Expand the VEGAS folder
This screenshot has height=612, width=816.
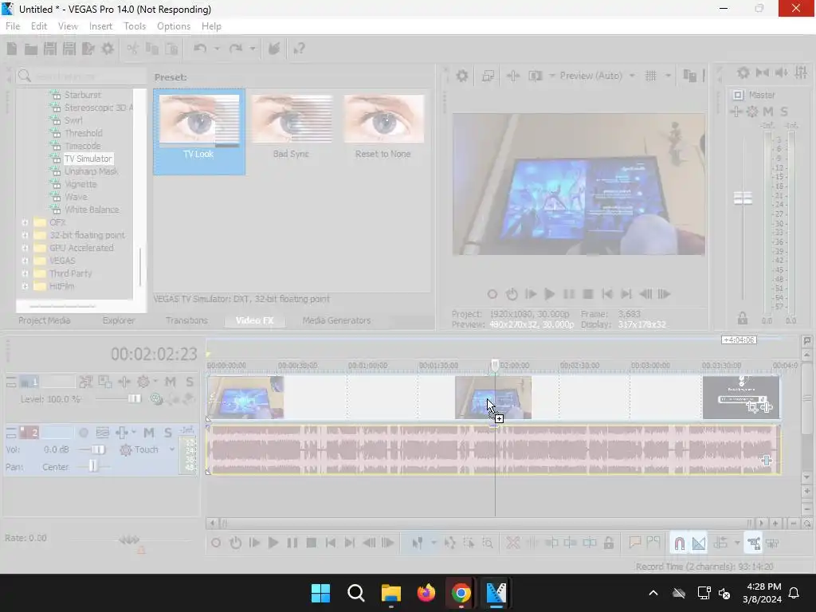click(x=25, y=261)
